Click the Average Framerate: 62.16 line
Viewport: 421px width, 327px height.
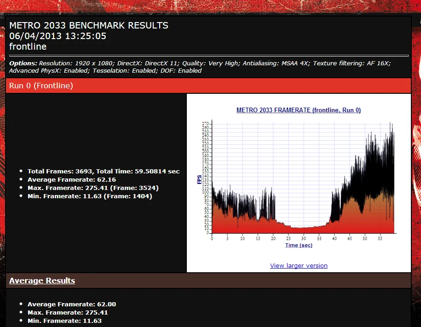[72, 180]
